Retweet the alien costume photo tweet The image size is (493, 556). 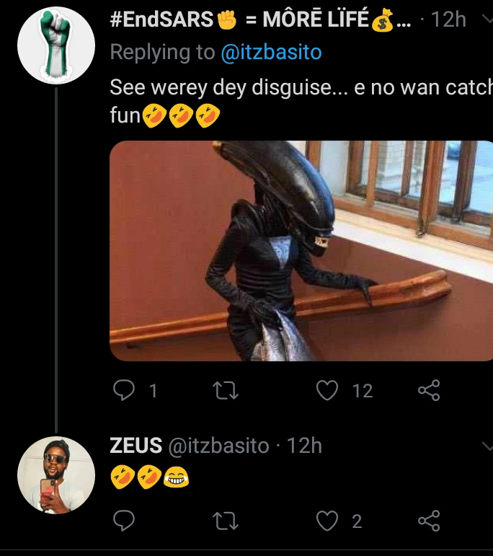tap(226, 391)
